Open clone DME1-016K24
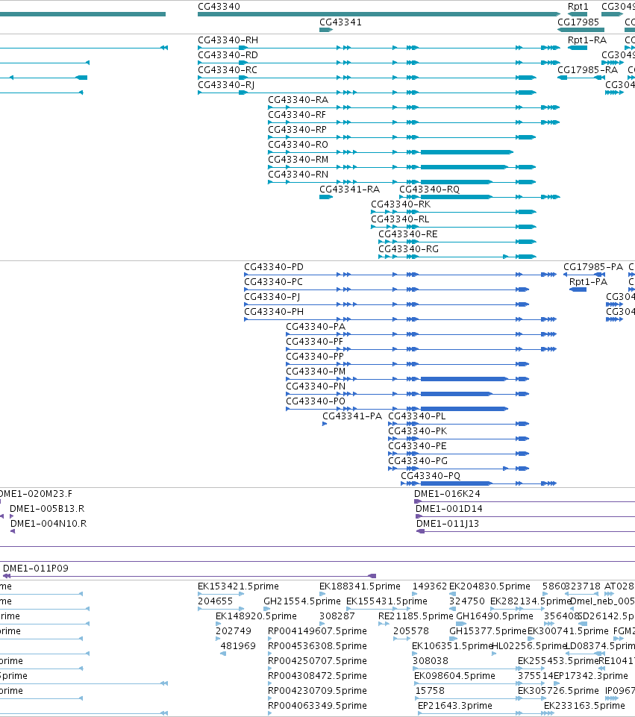 pos(447,494)
